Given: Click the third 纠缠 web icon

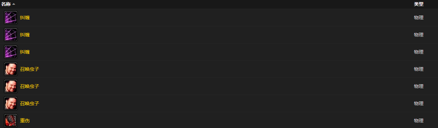Looking at the screenshot, I should 11,52.
